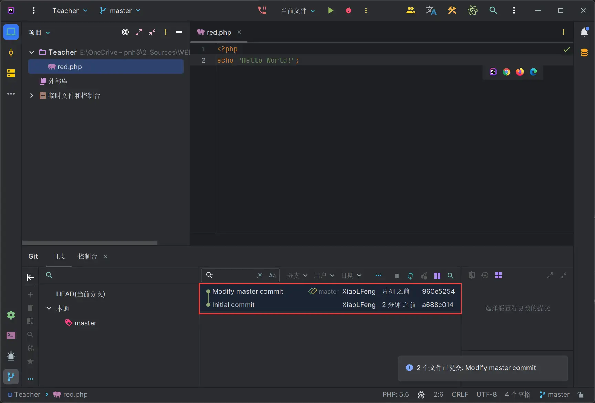This screenshot has height=403, width=595.
Task: Toggle regex search in the Git log
Action: (x=259, y=275)
